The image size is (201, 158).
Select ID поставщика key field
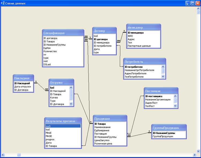coord(159,96)
